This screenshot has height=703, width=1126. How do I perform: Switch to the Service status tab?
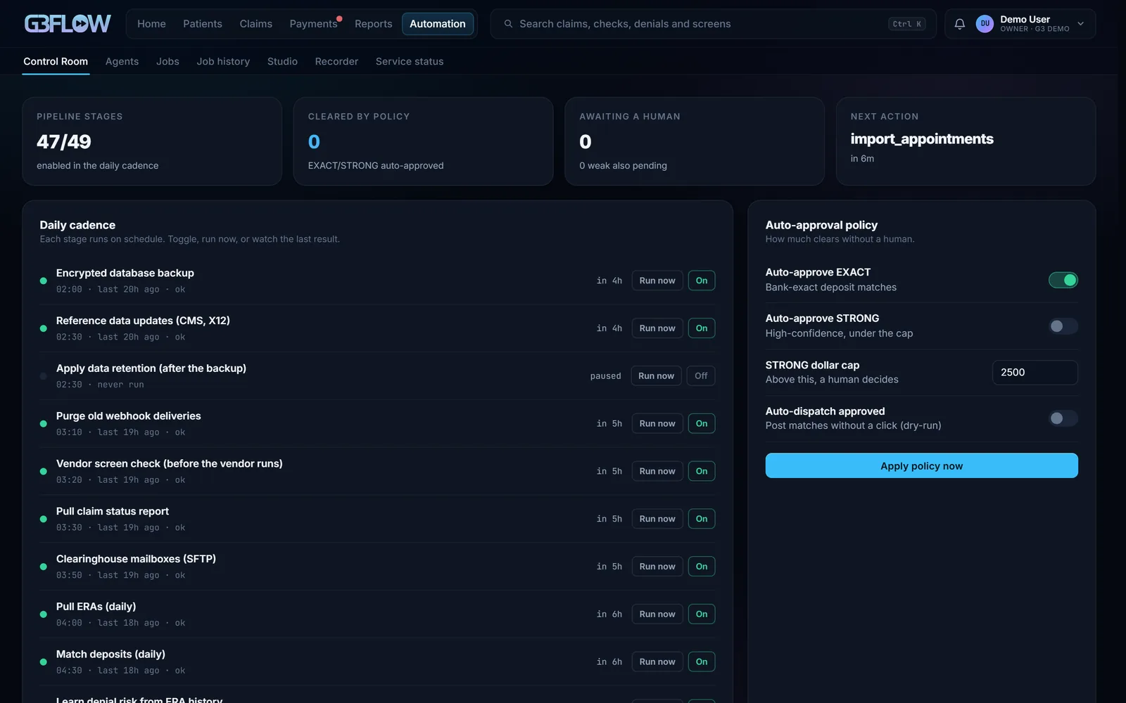point(410,62)
